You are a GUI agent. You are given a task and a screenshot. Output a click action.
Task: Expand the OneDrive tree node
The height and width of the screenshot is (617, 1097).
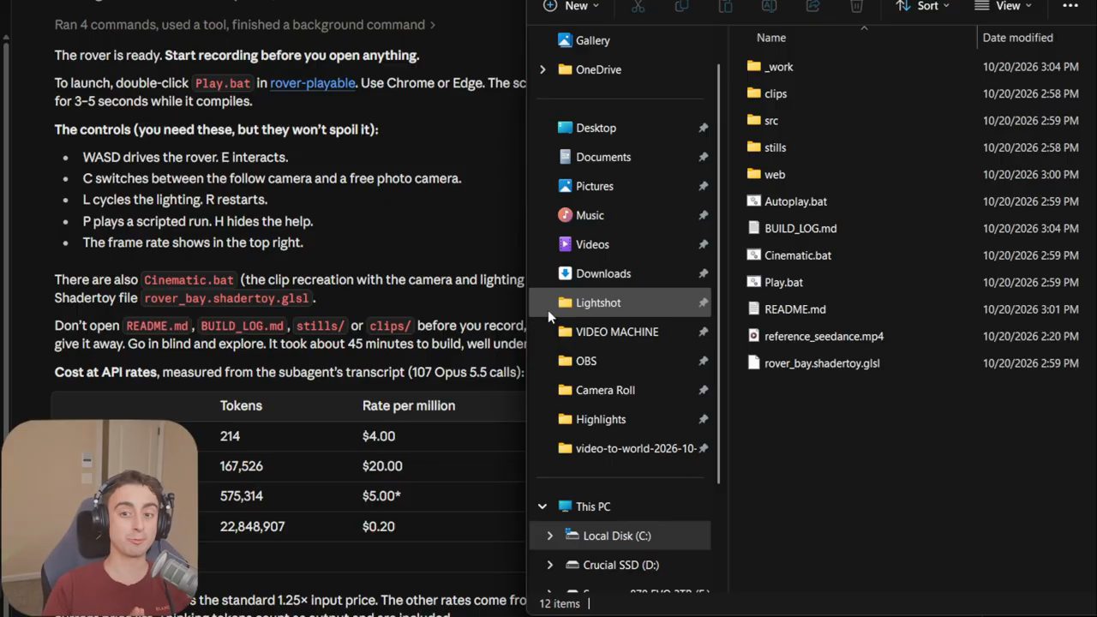point(543,69)
